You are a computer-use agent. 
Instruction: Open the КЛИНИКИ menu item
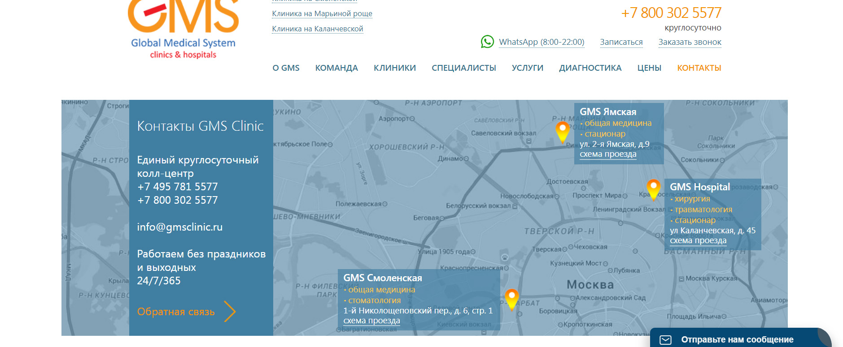pyautogui.click(x=395, y=68)
